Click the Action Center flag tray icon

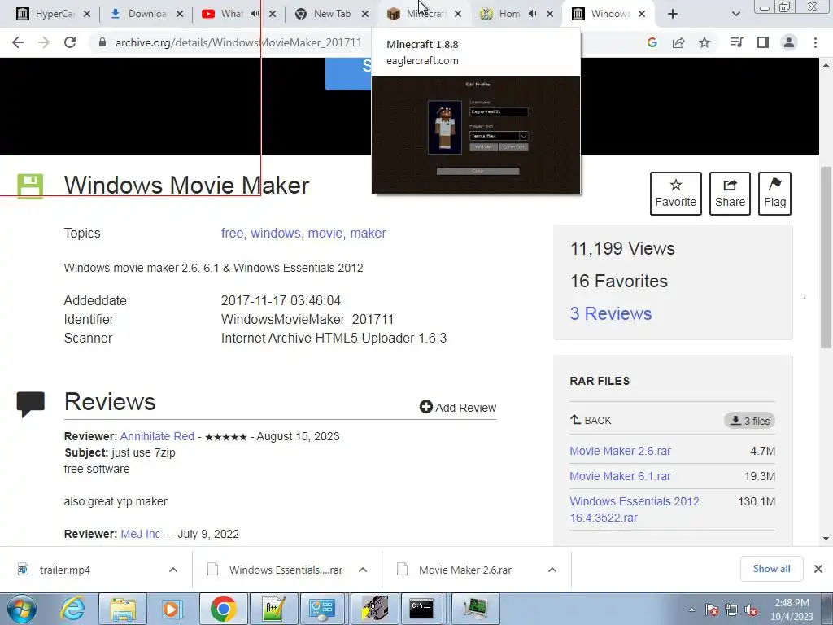click(x=711, y=610)
